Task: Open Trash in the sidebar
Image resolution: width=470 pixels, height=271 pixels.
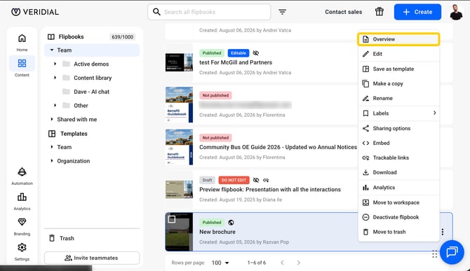Action: click(x=62, y=238)
